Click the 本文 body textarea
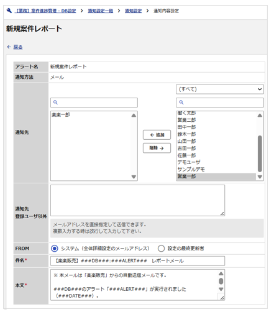The height and width of the screenshot is (312, 269). 137,285
